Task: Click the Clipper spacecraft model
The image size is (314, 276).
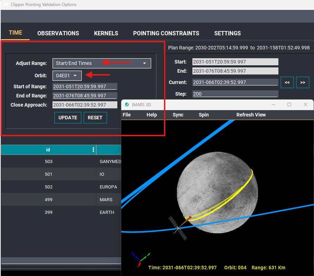Action: click(178, 228)
